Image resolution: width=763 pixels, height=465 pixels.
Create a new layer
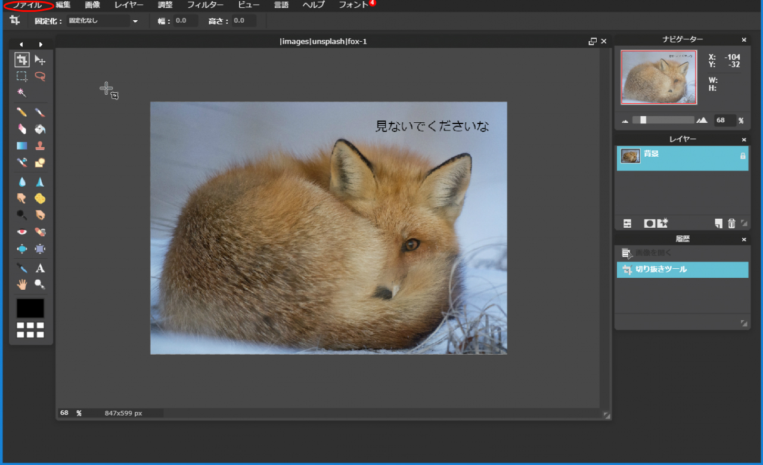tap(719, 223)
